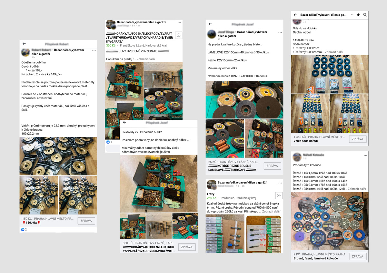
Task: Expand 'Zobrazit další' under 'Ponúkam na predaj'
Action: [146, 59]
